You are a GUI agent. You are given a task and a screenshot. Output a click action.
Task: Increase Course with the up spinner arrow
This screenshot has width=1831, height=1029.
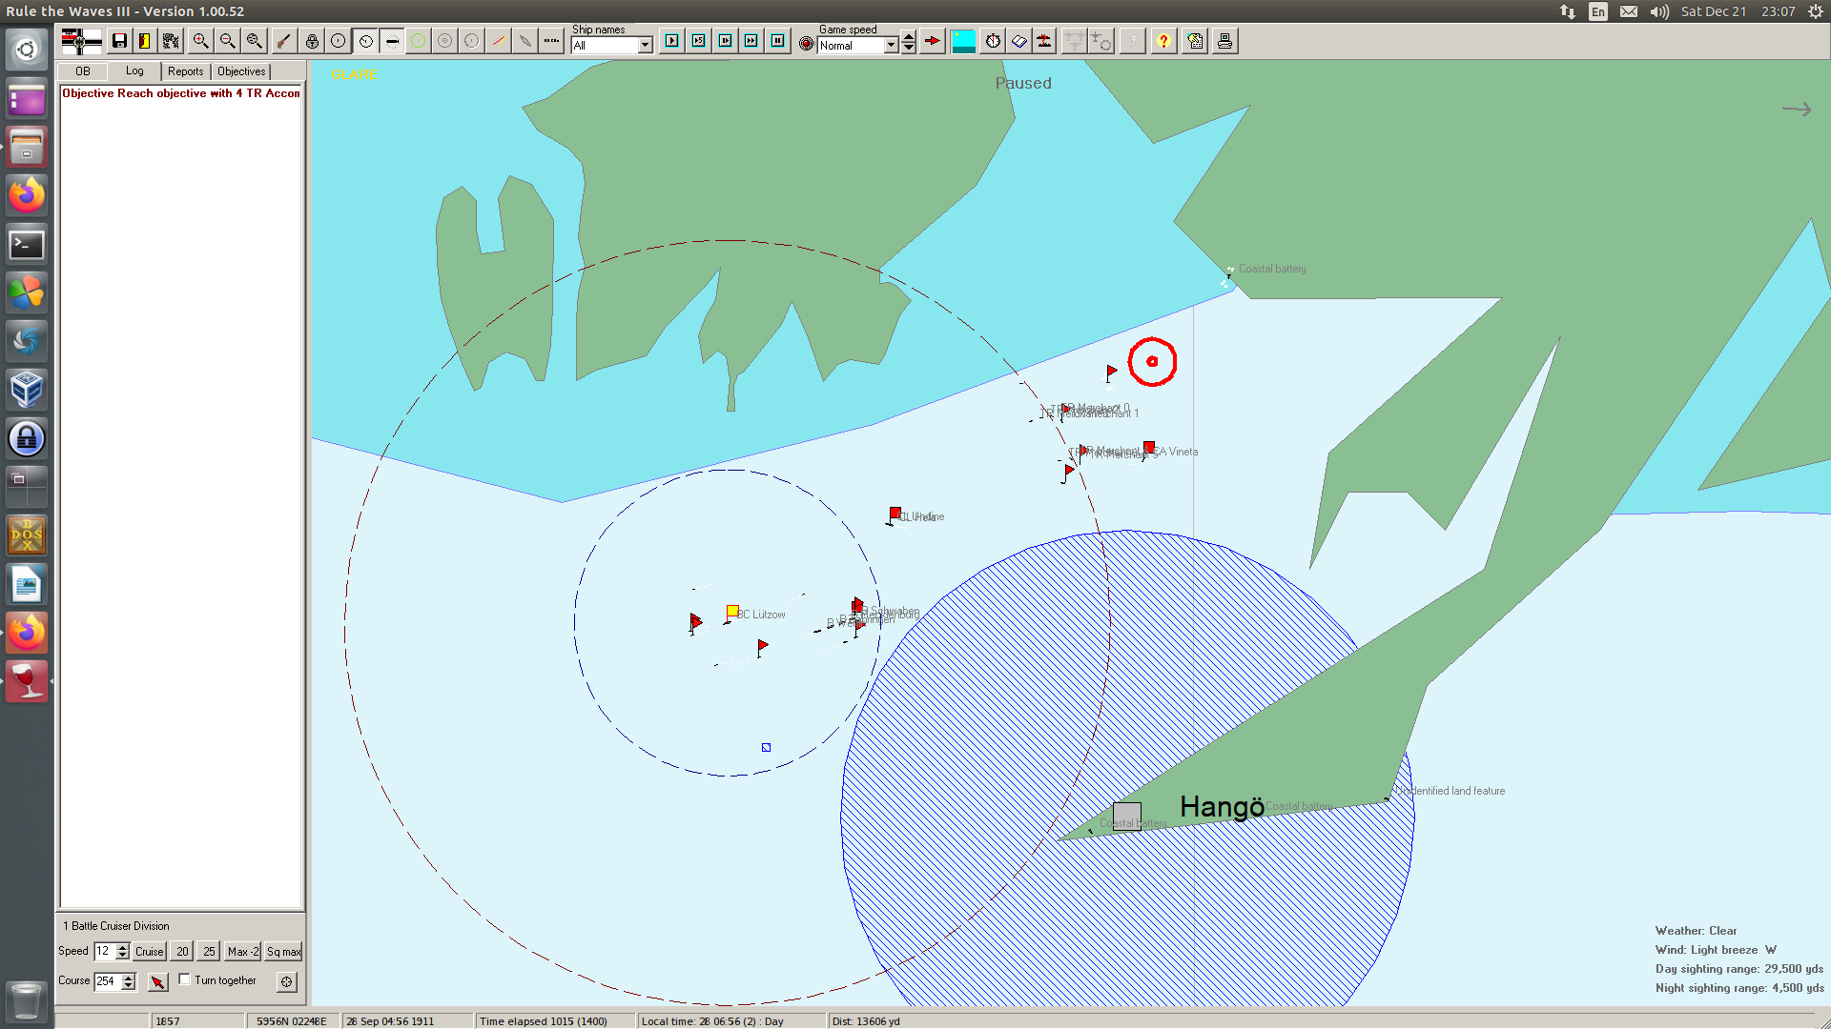pyautogui.click(x=129, y=978)
